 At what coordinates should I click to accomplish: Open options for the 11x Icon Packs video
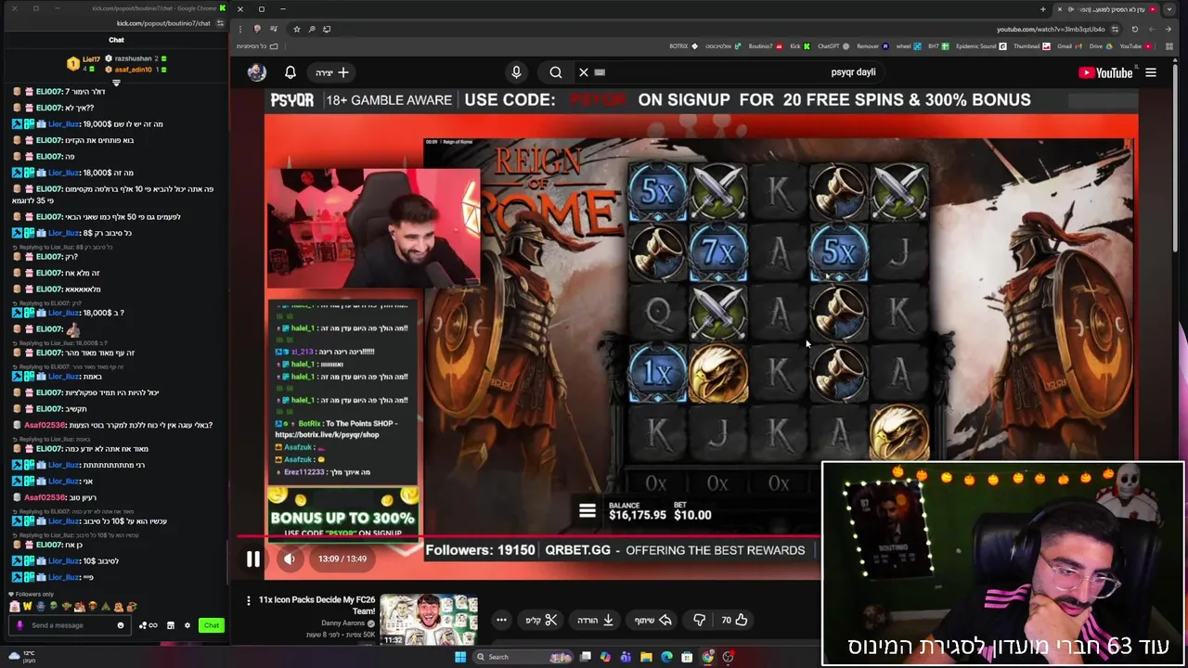248,601
